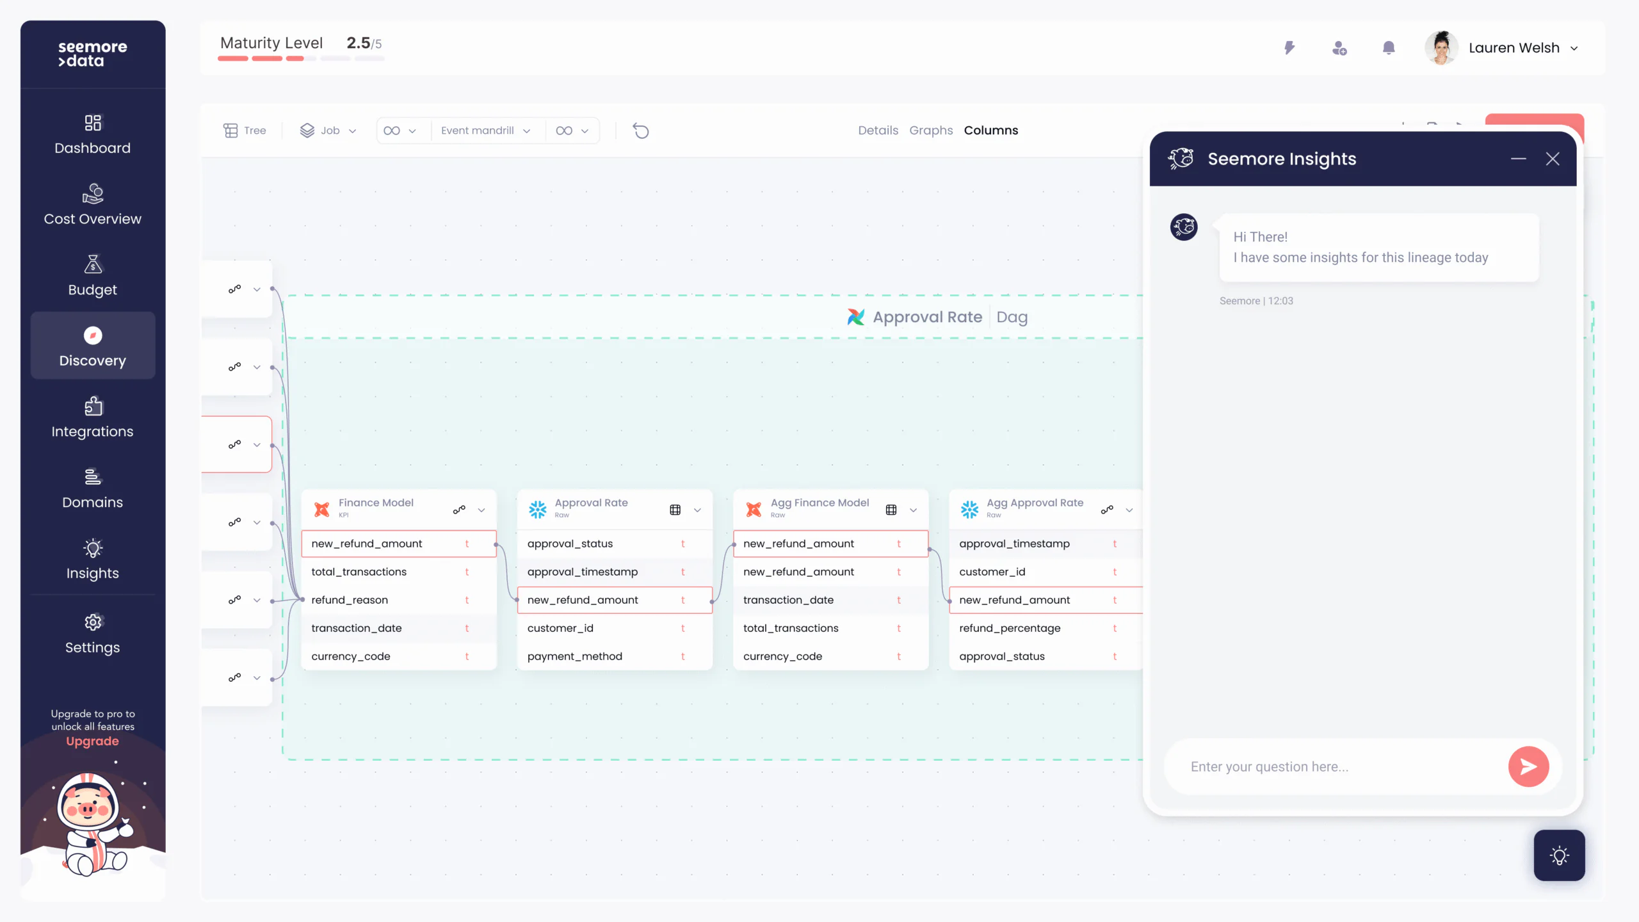The image size is (1639, 922).
Task: Expand the Event mandrill dropdown
Action: click(x=486, y=131)
